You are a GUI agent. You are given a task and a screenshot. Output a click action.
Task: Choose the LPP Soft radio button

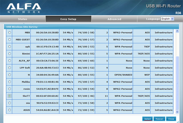[9, 68]
